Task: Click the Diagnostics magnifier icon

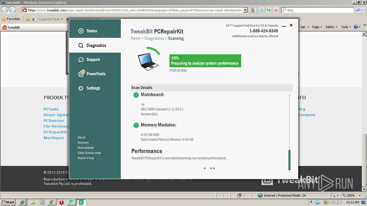Action: pyautogui.click(x=81, y=45)
